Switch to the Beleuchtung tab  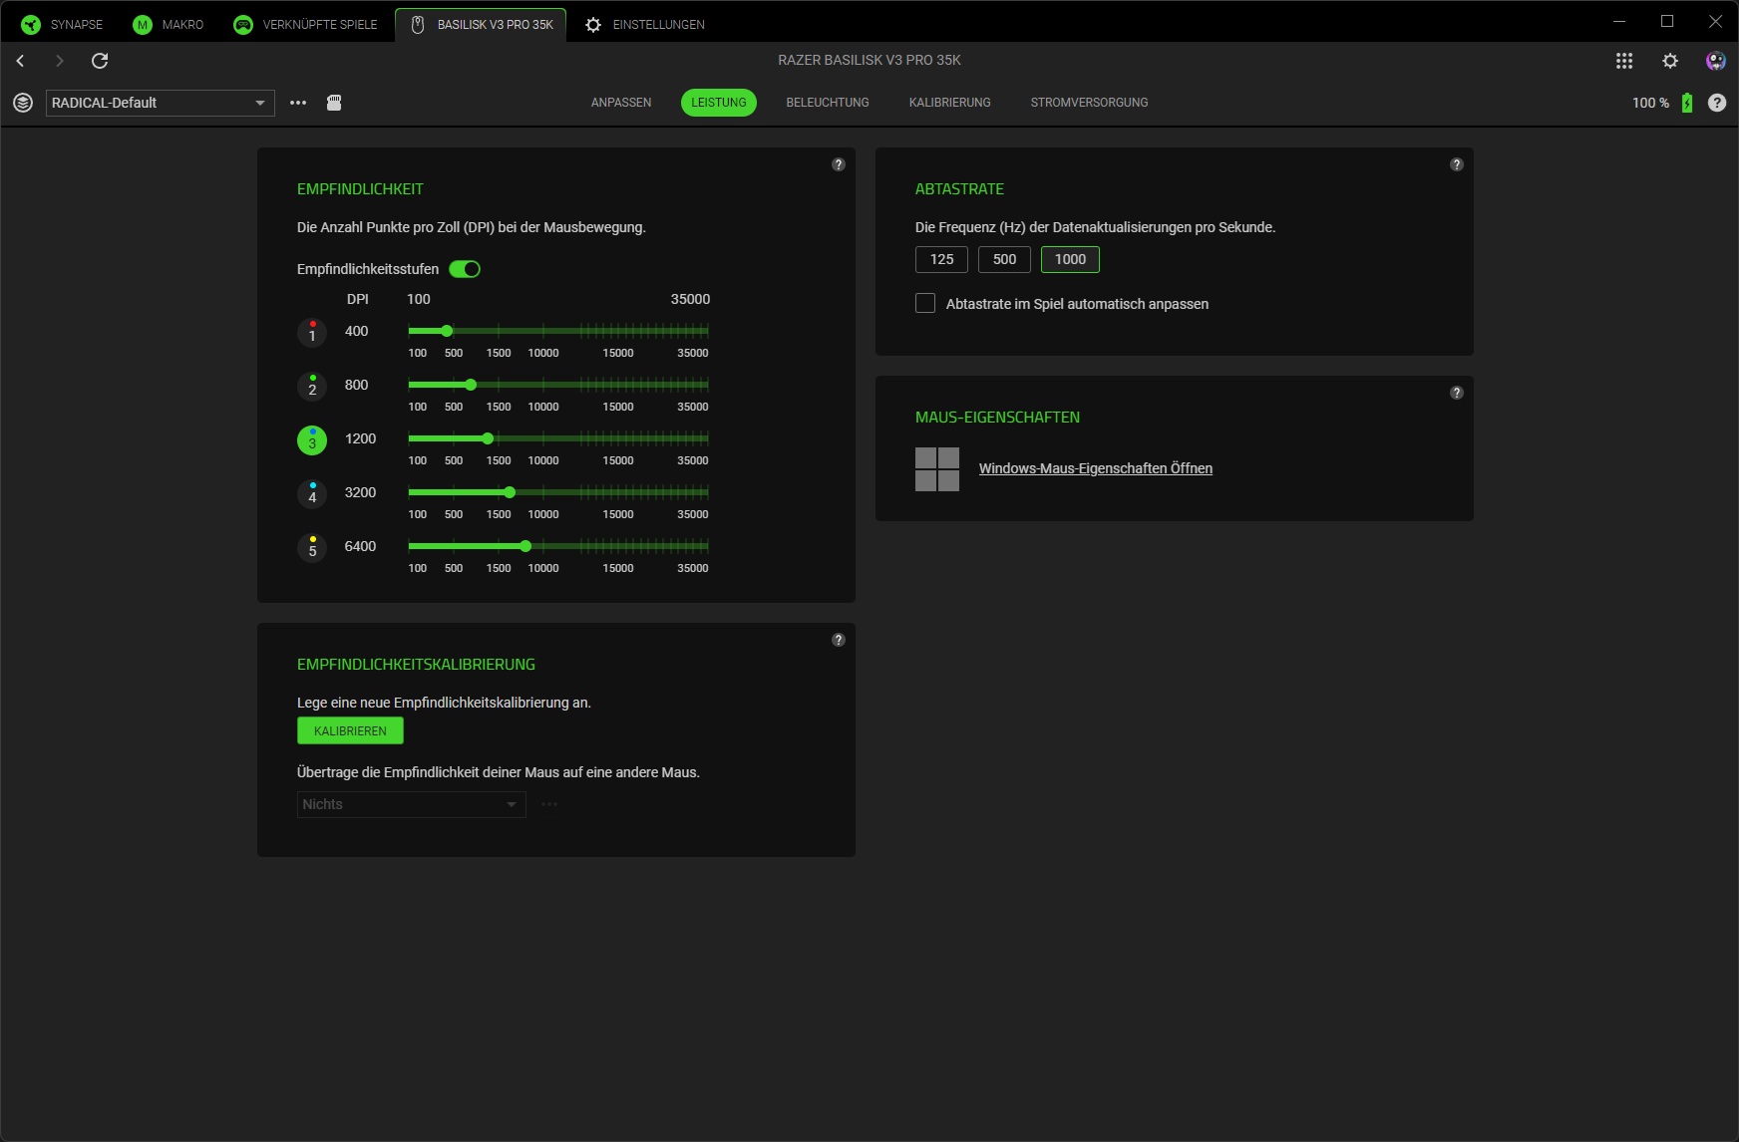827,103
